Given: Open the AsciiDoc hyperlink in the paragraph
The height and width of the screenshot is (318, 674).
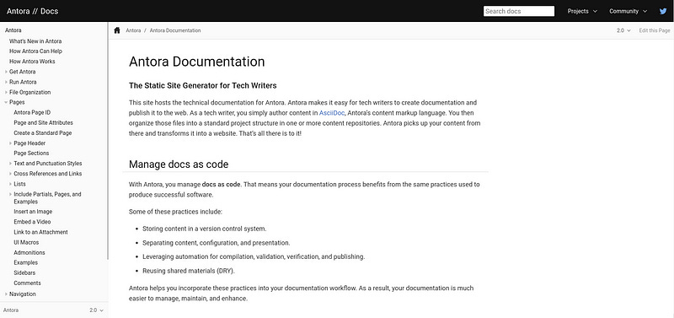Looking at the screenshot, I should (x=331, y=113).
